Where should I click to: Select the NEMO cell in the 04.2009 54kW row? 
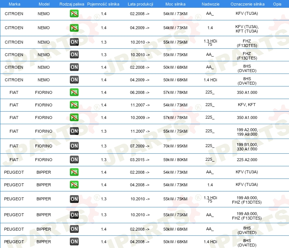pos(44,28)
